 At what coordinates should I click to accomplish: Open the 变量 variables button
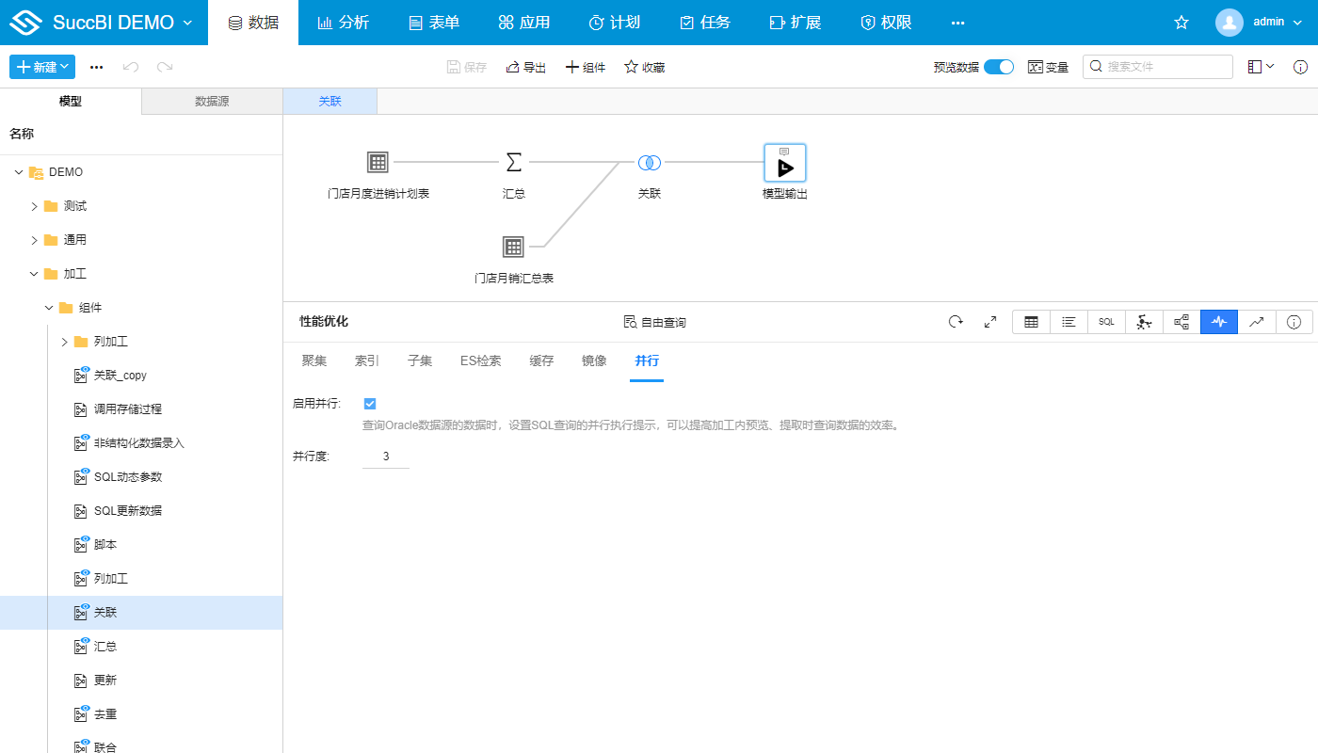pyautogui.click(x=1048, y=67)
